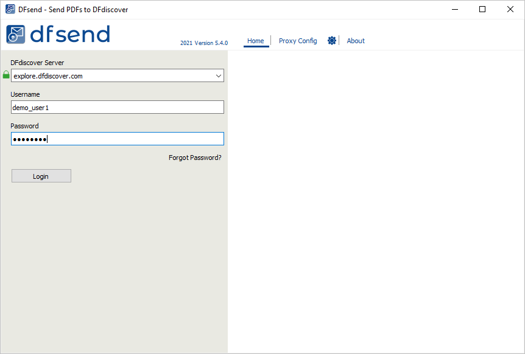Maximize the DFsend window
The image size is (525, 354).
(482, 9)
